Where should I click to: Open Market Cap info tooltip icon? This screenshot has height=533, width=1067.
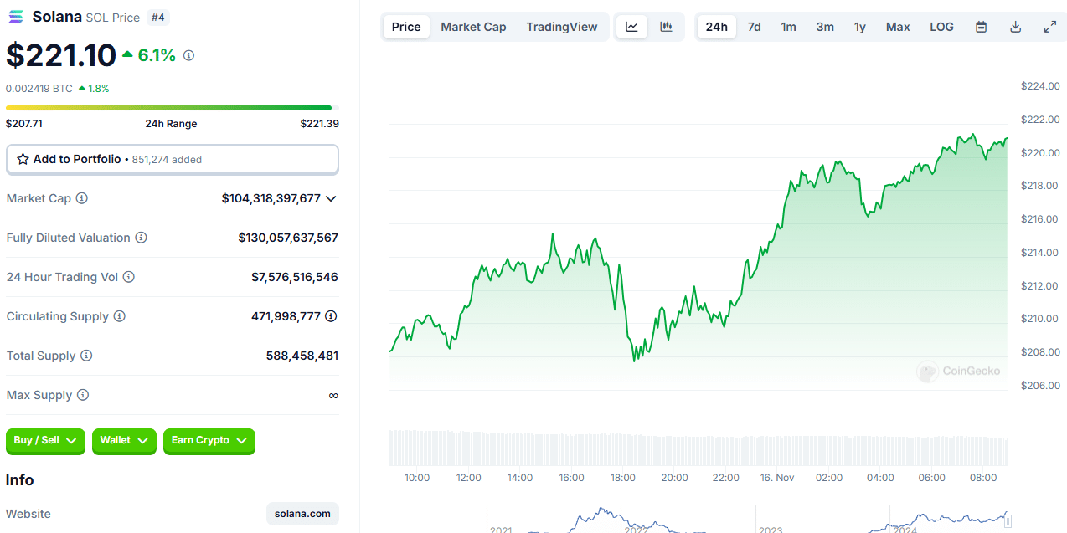(x=82, y=198)
